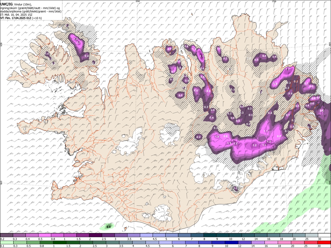Click the 0.9 snowfall value on the map

coord(275,84)
